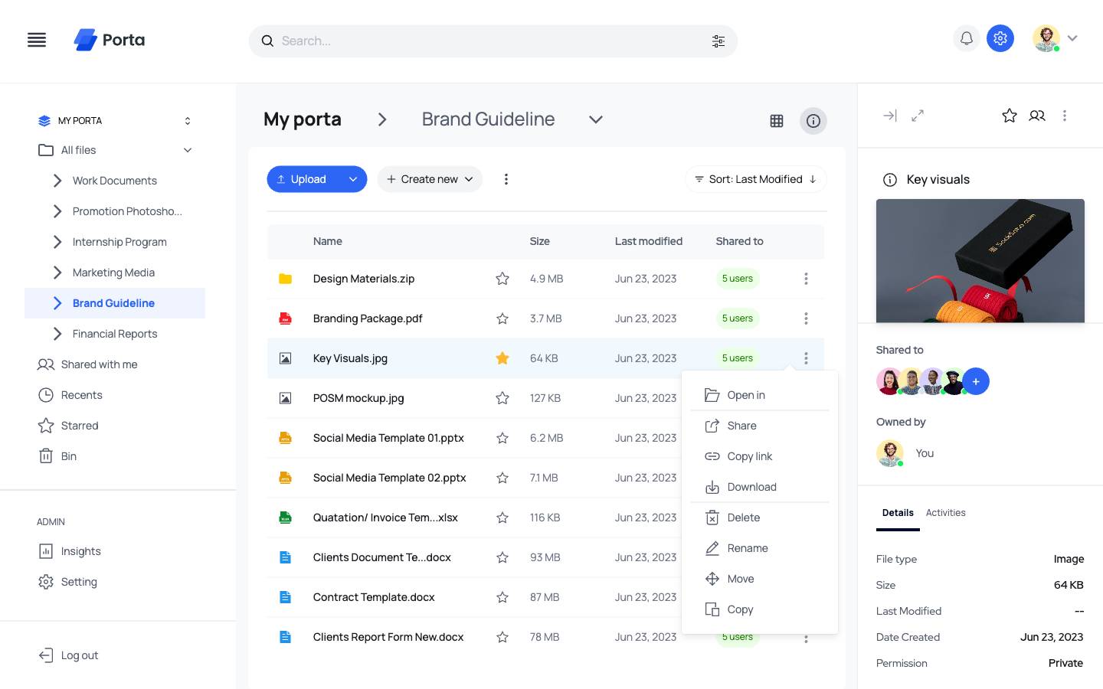Click the Key visuals preview image

pyautogui.click(x=980, y=260)
